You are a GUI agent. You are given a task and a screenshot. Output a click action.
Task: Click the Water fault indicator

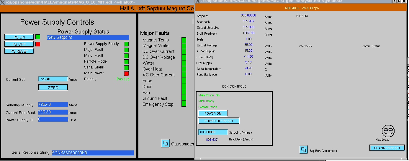click(x=184, y=63)
